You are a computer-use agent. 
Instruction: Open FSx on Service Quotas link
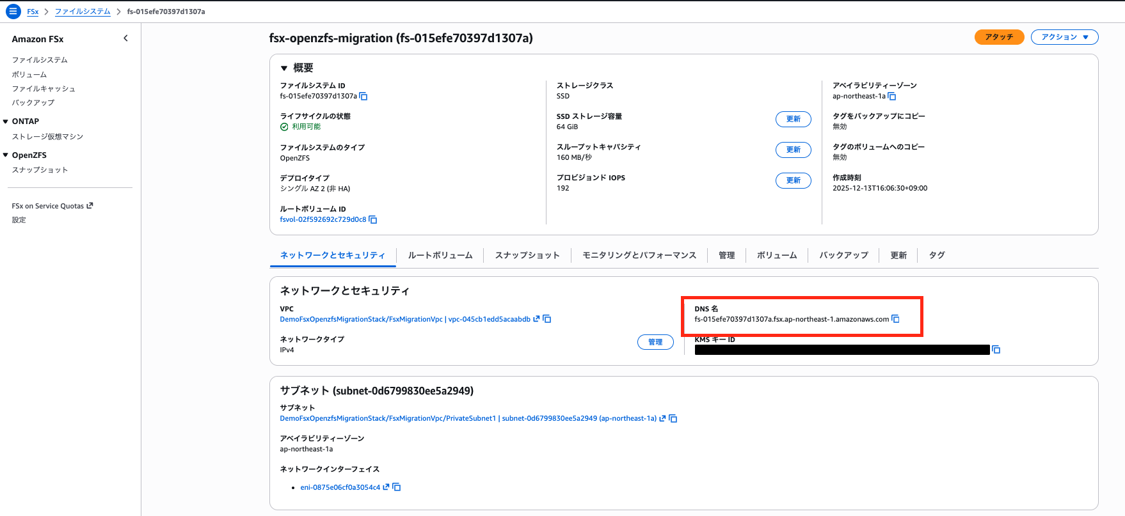pos(48,206)
